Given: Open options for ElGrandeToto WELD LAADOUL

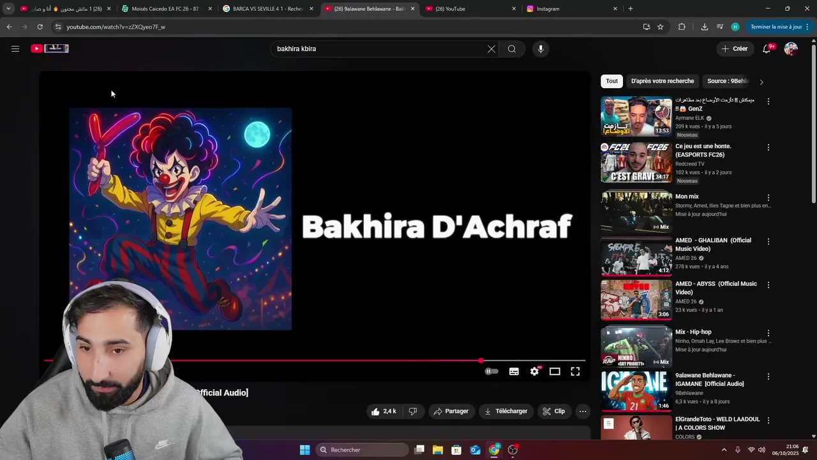Looking at the screenshot, I should tap(768, 420).
